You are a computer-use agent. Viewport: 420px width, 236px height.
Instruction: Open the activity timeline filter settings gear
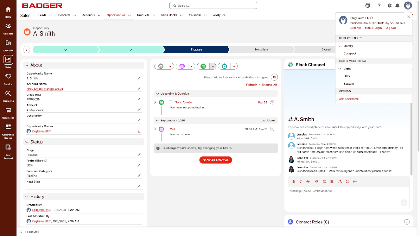tap(274, 77)
